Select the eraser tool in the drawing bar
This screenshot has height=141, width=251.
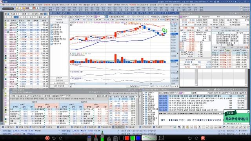click(x=115, y=138)
